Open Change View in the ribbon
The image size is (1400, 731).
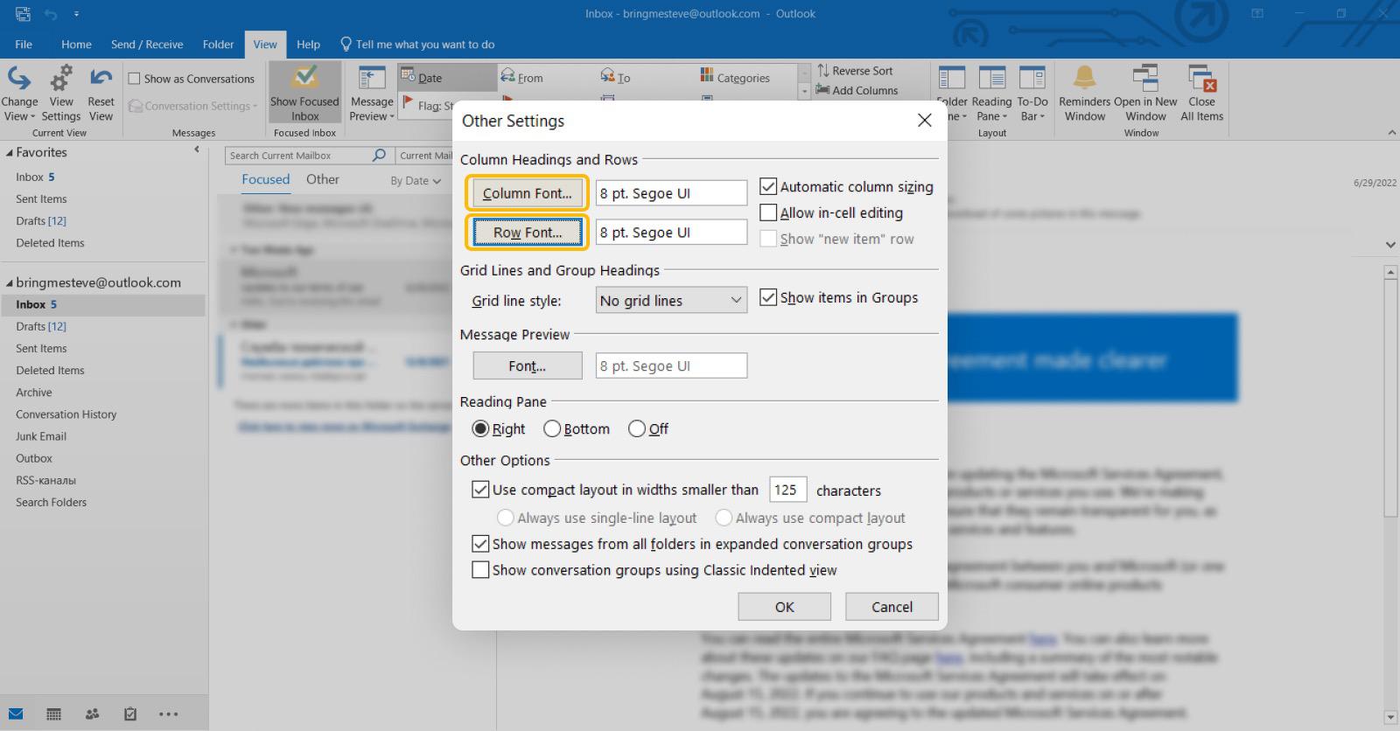19,94
